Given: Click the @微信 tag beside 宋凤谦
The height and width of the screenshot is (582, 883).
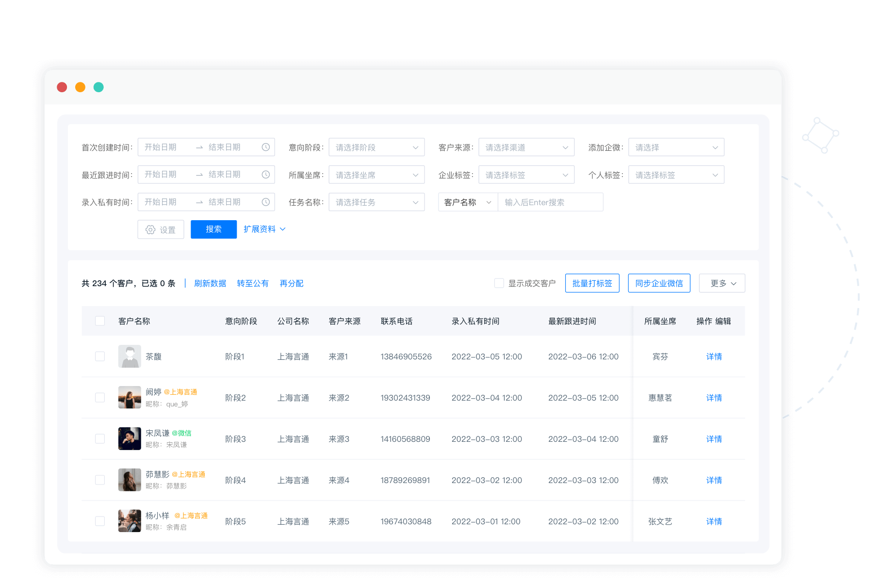Looking at the screenshot, I should (182, 433).
